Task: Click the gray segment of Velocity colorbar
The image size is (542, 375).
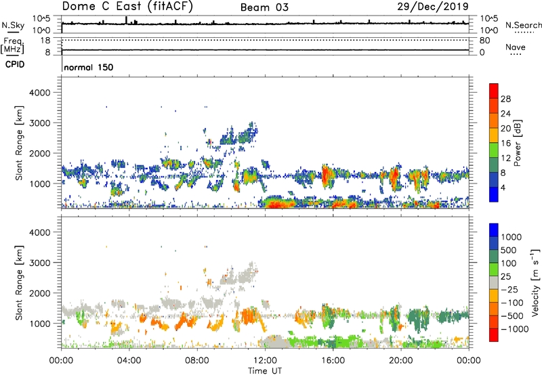Action: 494,283
